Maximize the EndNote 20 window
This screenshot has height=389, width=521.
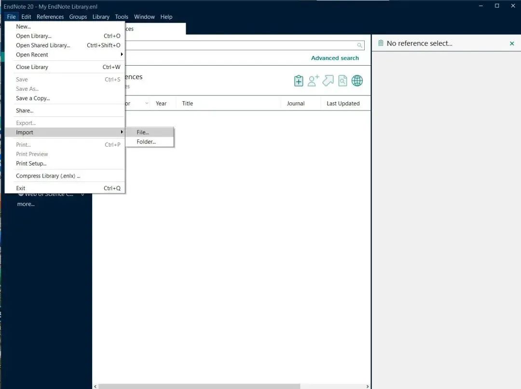[497, 6]
